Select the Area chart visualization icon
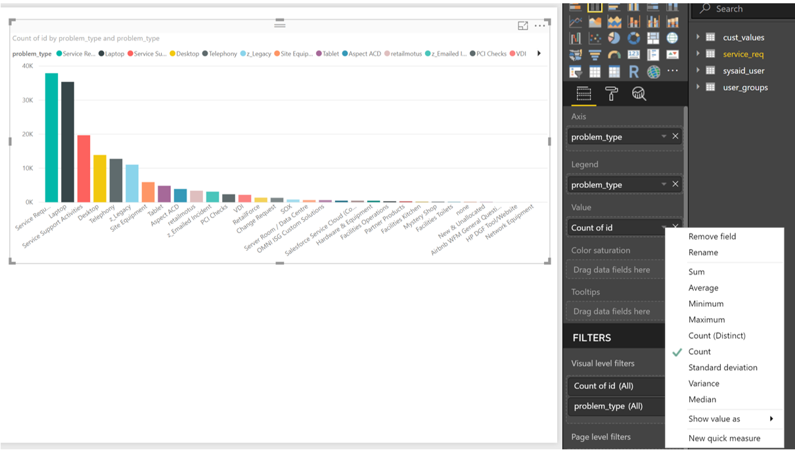Image resolution: width=795 pixels, height=450 pixels. pos(595,22)
